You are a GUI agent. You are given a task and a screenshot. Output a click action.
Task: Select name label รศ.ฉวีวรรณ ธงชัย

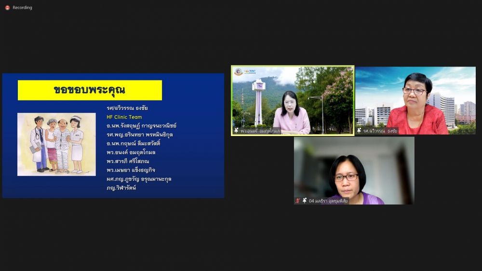tap(381, 131)
